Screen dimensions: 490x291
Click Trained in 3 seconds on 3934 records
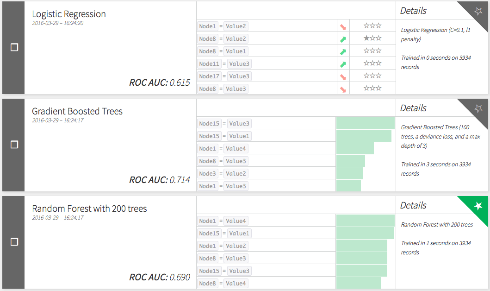436,169
